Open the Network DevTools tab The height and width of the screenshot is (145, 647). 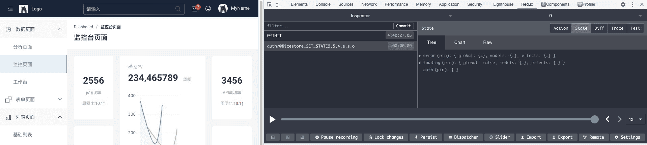(x=369, y=4)
